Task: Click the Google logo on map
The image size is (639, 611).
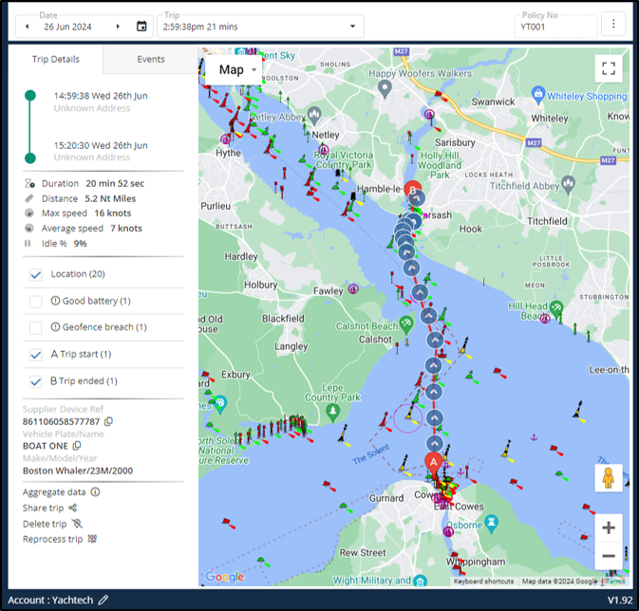Action: pos(224,577)
